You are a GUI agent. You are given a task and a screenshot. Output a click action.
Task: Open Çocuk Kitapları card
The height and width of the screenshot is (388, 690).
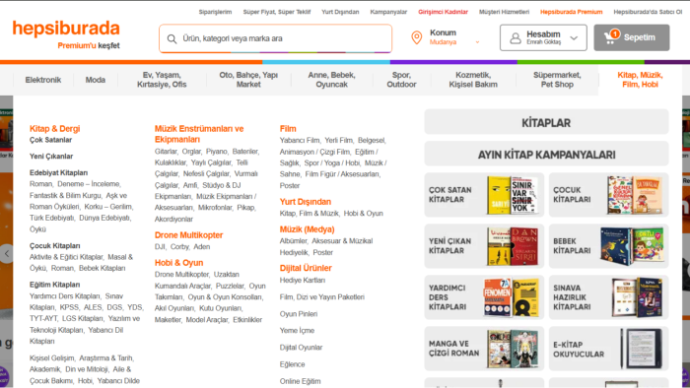click(608, 195)
